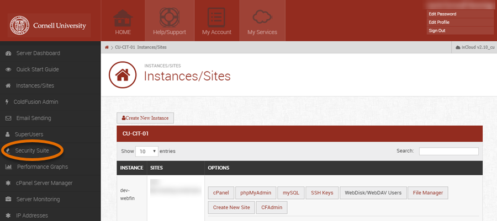Click WebDisk/WebDAV Users button

click(373, 192)
